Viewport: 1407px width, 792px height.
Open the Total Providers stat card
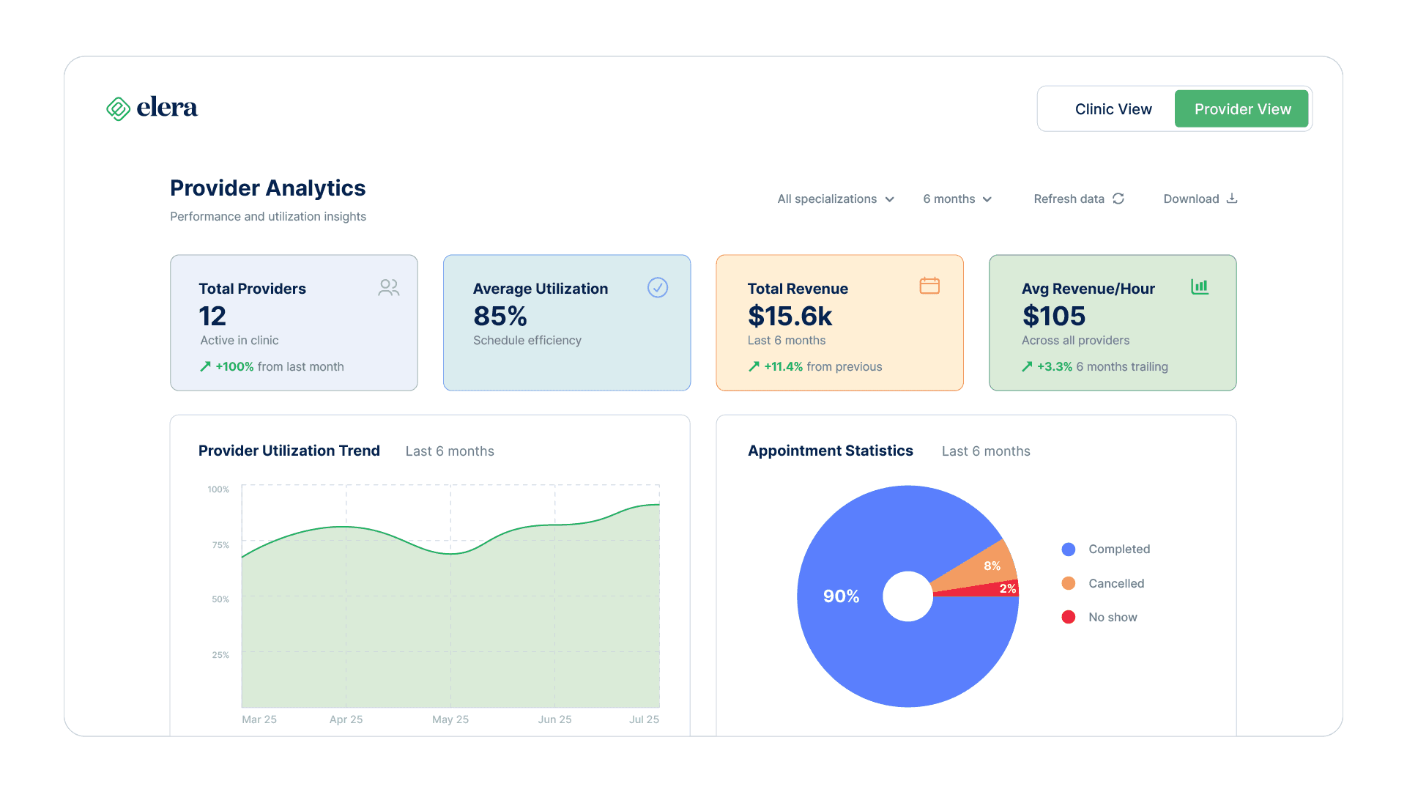[x=294, y=322]
